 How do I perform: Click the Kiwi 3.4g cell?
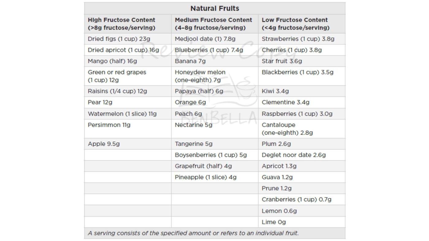[x=275, y=91]
